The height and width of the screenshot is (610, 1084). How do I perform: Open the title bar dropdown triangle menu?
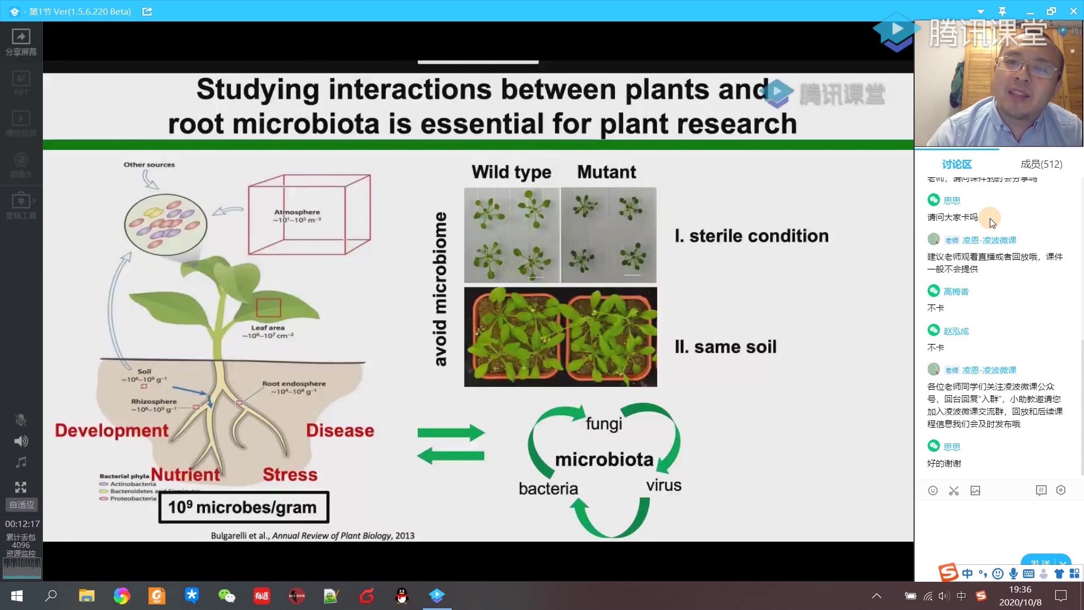click(x=981, y=12)
